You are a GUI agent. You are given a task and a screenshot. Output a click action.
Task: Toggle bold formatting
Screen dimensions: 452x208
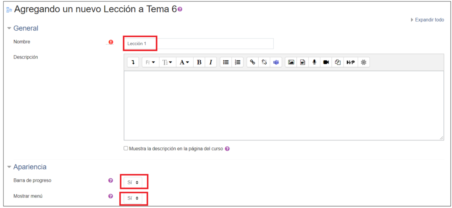(x=199, y=62)
